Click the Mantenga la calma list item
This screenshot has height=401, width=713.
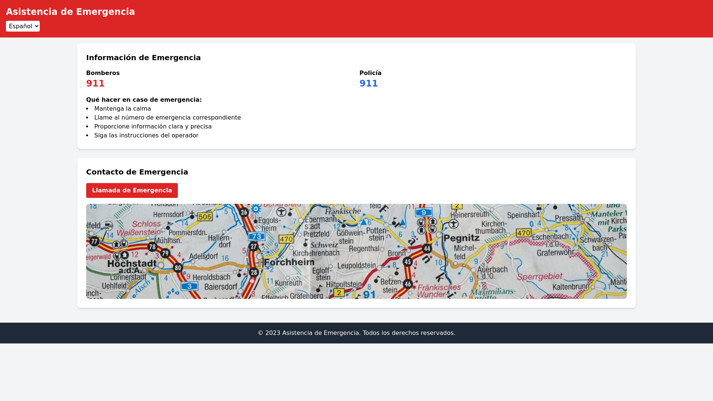(x=123, y=109)
